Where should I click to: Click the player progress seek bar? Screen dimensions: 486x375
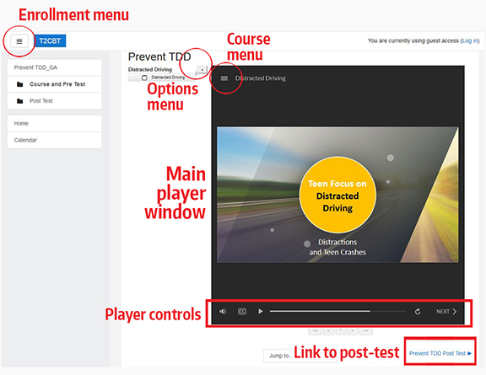[x=337, y=311]
